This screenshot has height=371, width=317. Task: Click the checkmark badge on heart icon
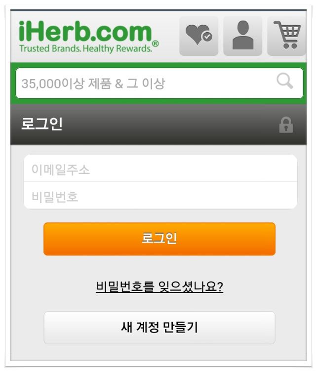207,37
